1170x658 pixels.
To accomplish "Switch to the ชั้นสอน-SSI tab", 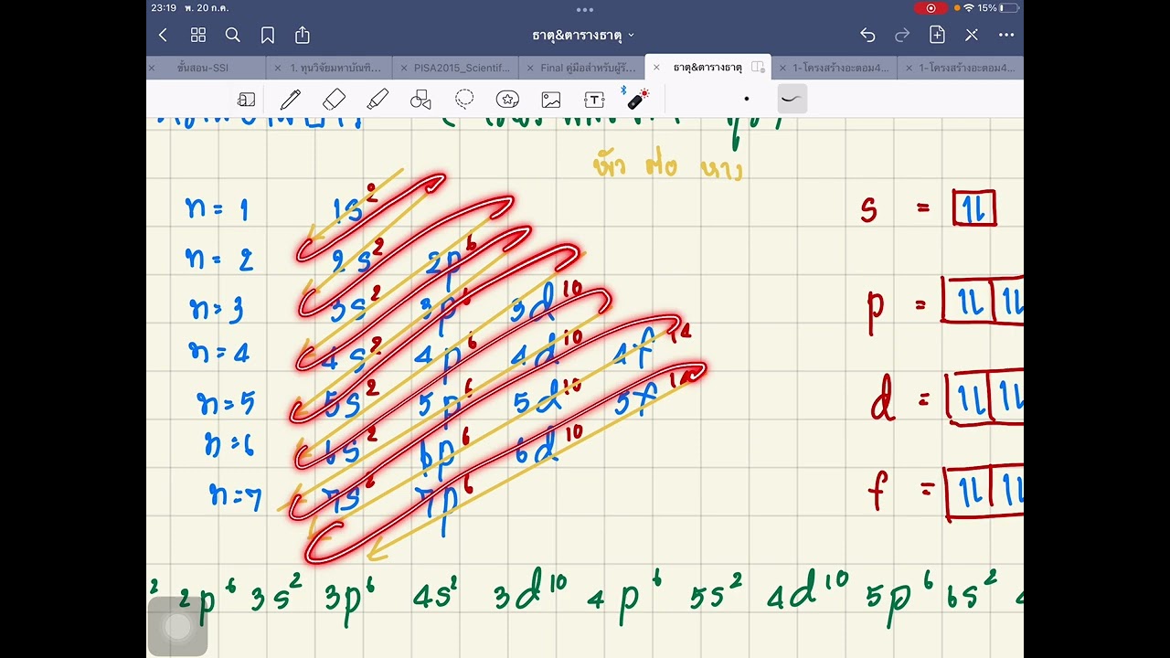I will 203,68.
